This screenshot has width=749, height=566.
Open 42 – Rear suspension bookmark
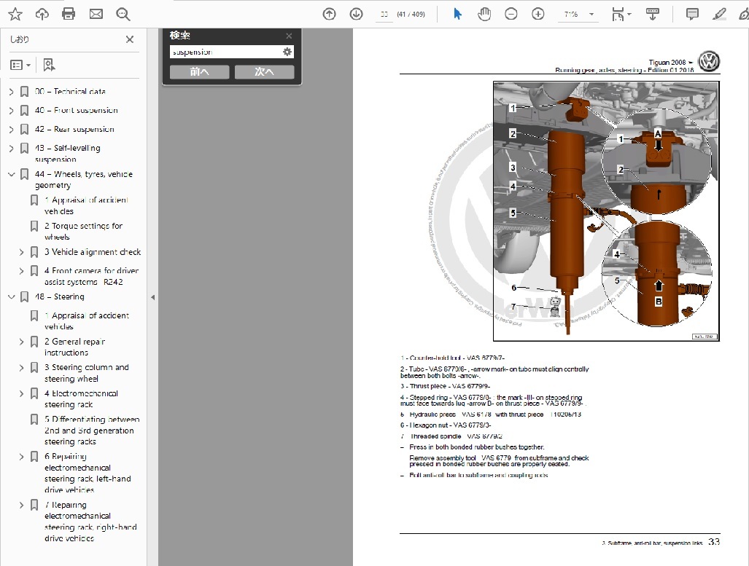74,130
